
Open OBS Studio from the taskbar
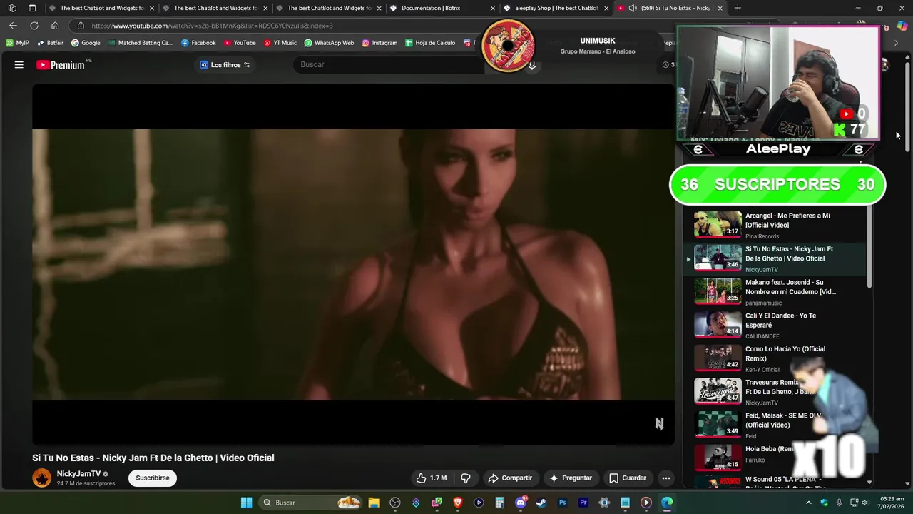point(395,503)
